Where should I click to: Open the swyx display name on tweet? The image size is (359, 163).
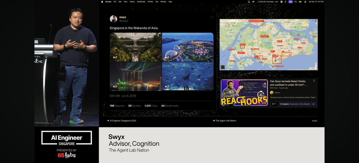(x=123, y=17)
